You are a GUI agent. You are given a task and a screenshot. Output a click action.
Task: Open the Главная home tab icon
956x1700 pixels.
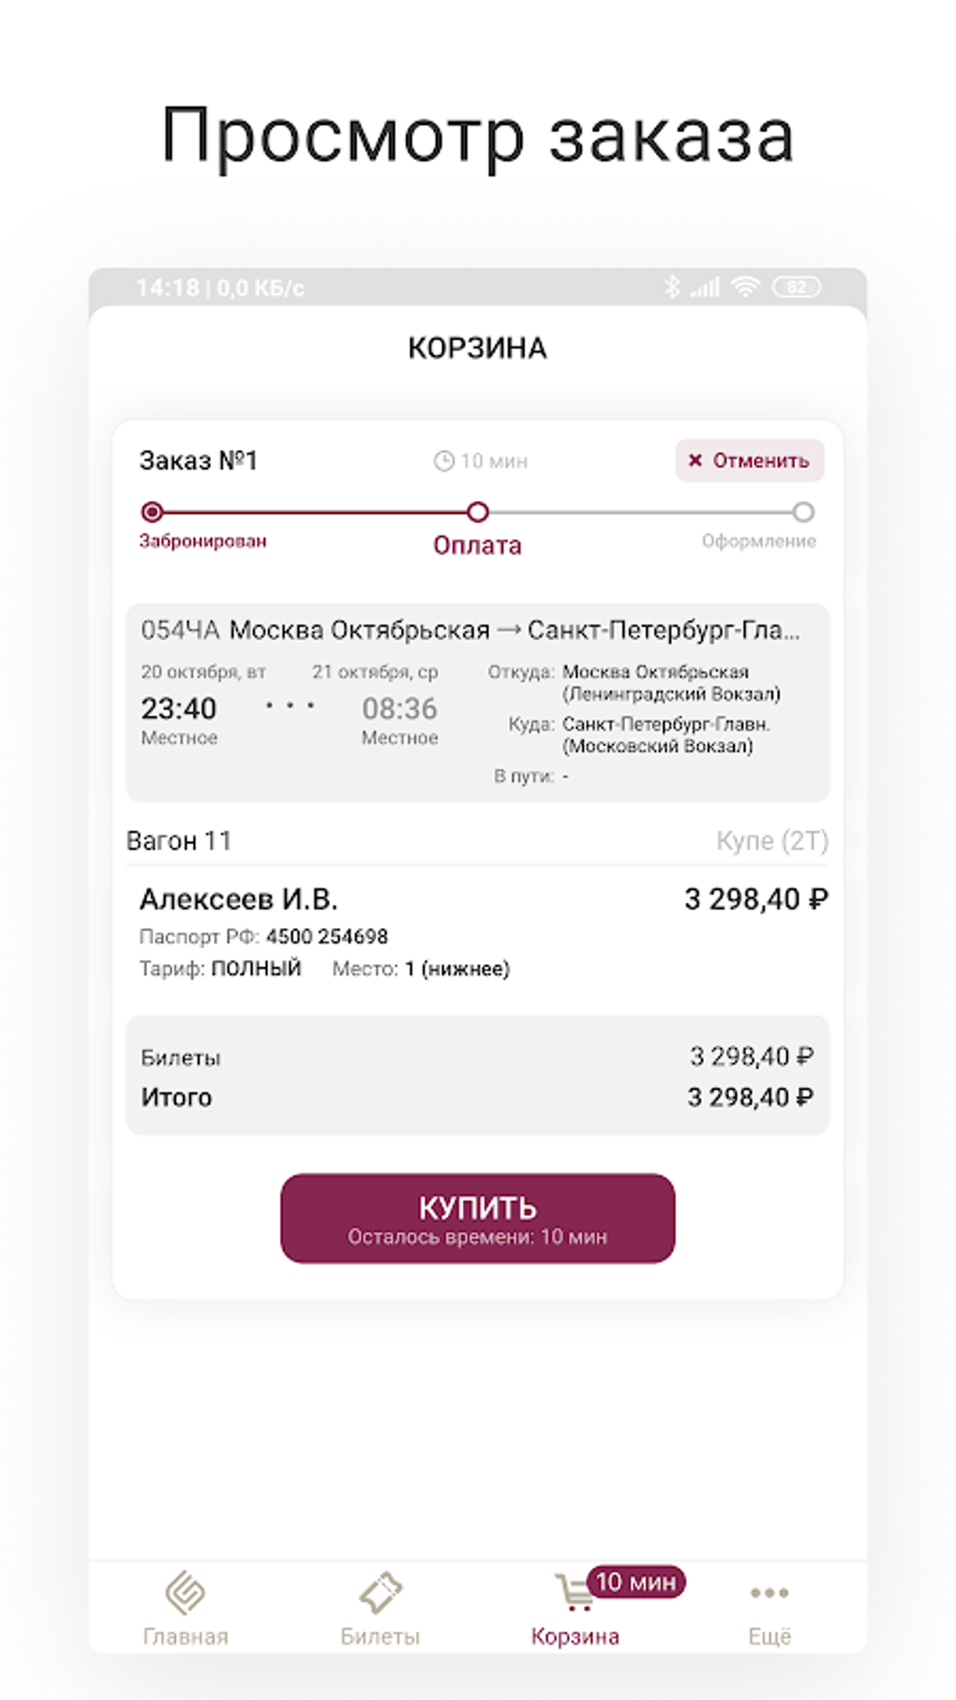tap(186, 1592)
